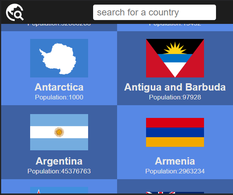Click the Armenia country name
Image resolution: width=233 pixels, height=195 pixels.
tap(175, 161)
